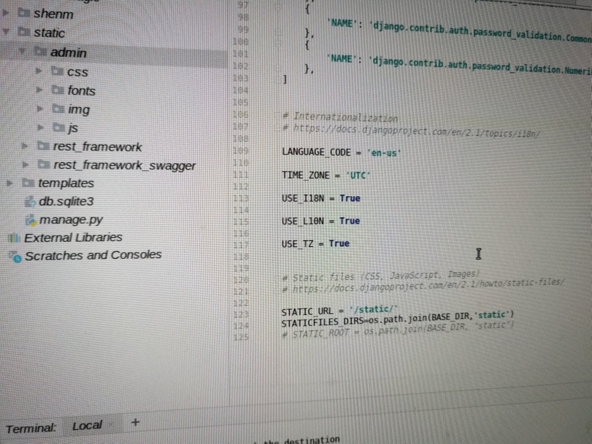
Task: Click line number 109 in gutter
Action: (x=241, y=150)
